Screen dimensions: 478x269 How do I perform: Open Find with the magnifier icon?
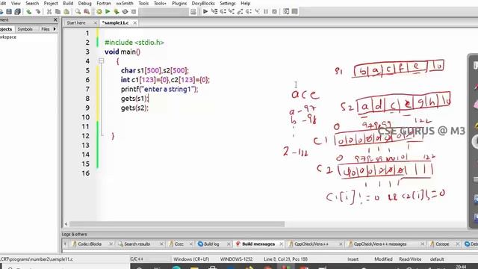click(x=78, y=12)
